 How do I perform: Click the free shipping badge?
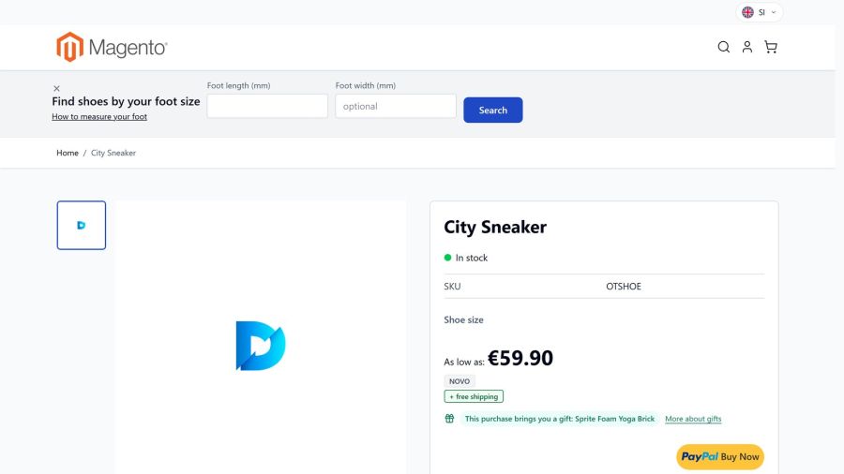click(474, 396)
